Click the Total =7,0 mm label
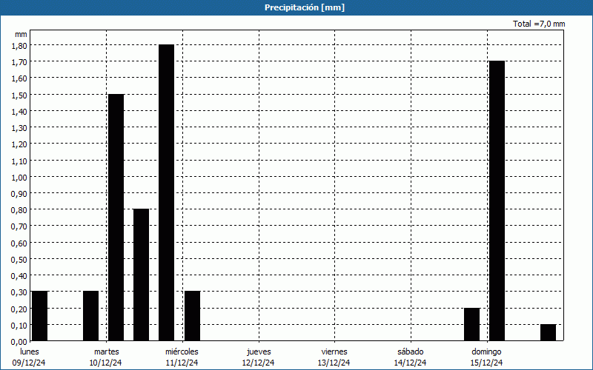This screenshot has height=370, width=593. [x=539, y=24]
